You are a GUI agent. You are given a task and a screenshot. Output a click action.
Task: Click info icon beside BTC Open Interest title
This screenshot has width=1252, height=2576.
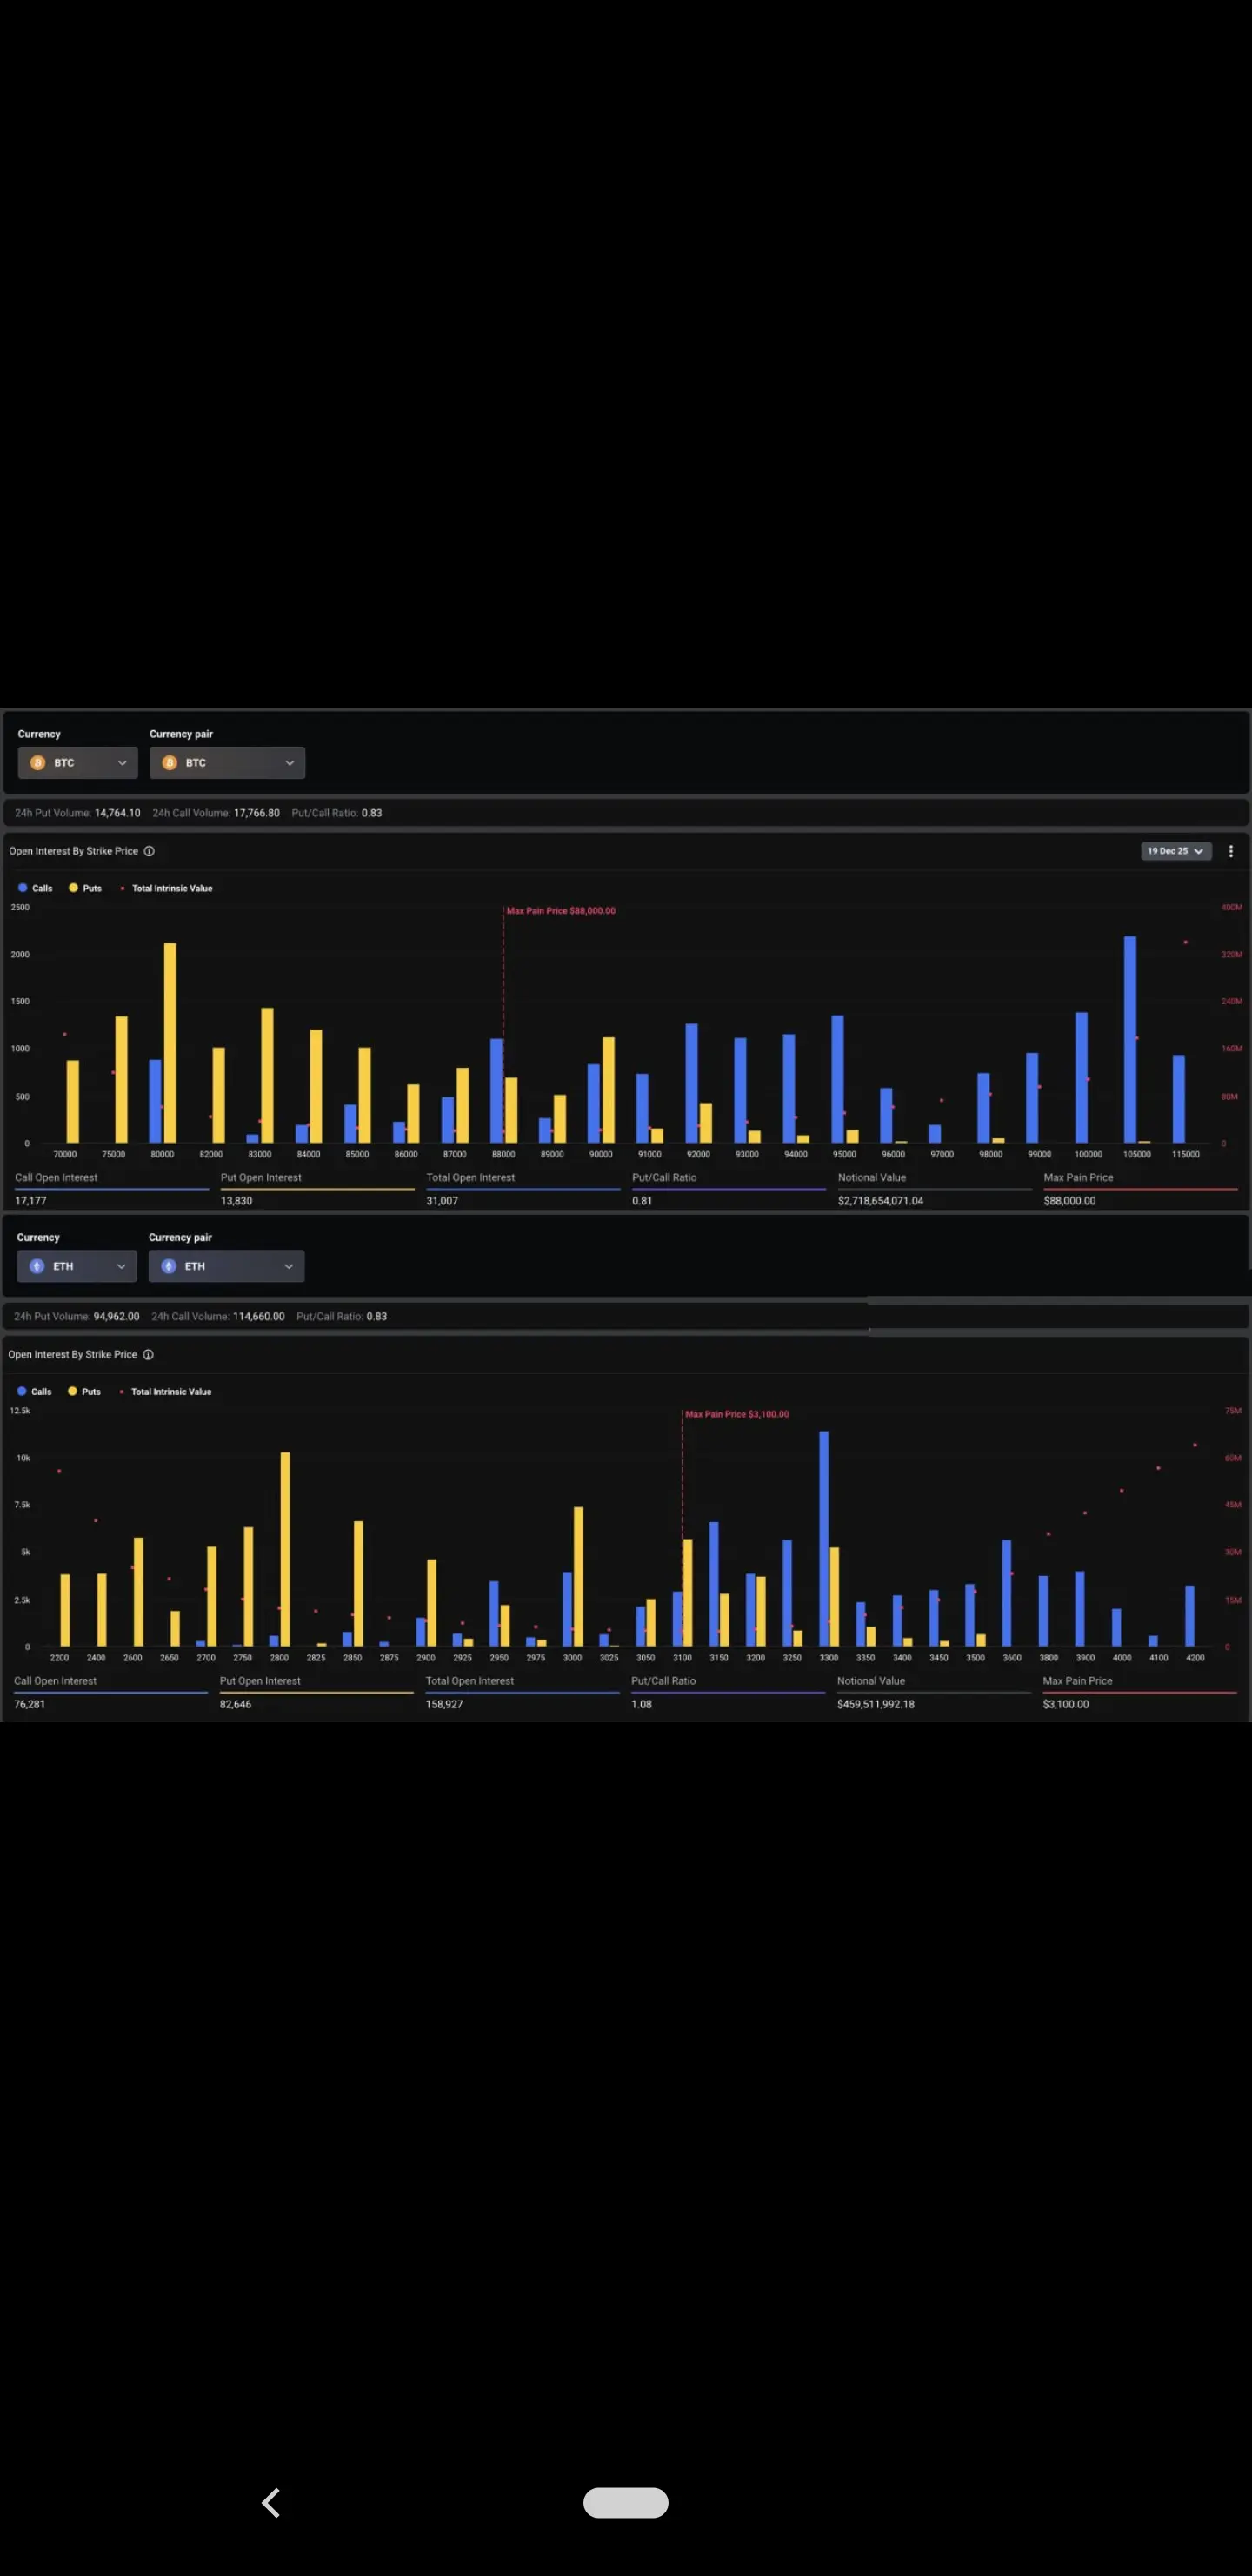tap(149, 851)
